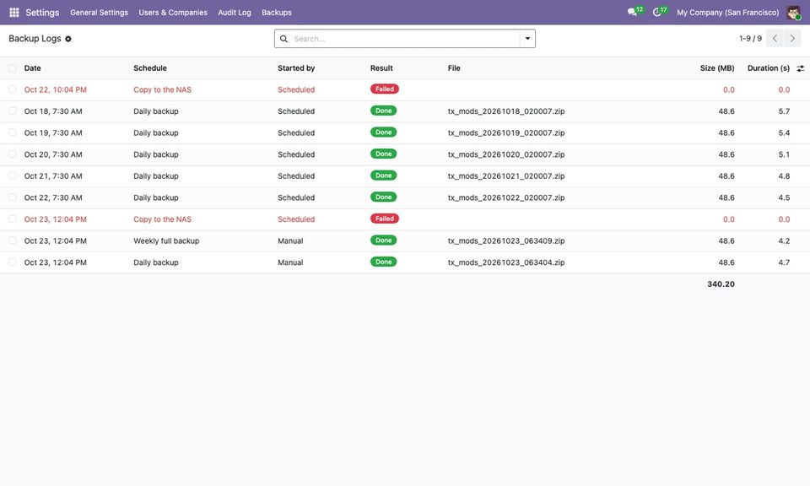The width and height of the screenshot is (810, 486).
Task: Sort by the Schedule column header
Action: pos(150,68)
